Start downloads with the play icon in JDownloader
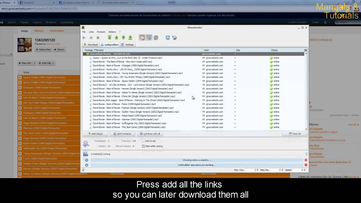This screenshot has height=203, width=361. (x=84, y=37)
